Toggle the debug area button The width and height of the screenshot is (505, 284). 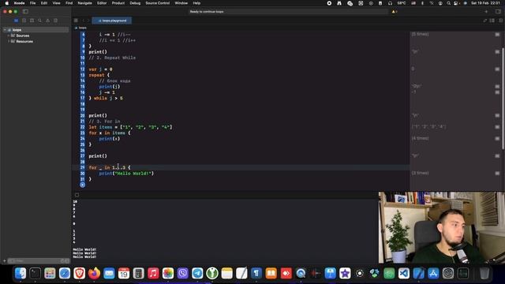tap(77, 195)
